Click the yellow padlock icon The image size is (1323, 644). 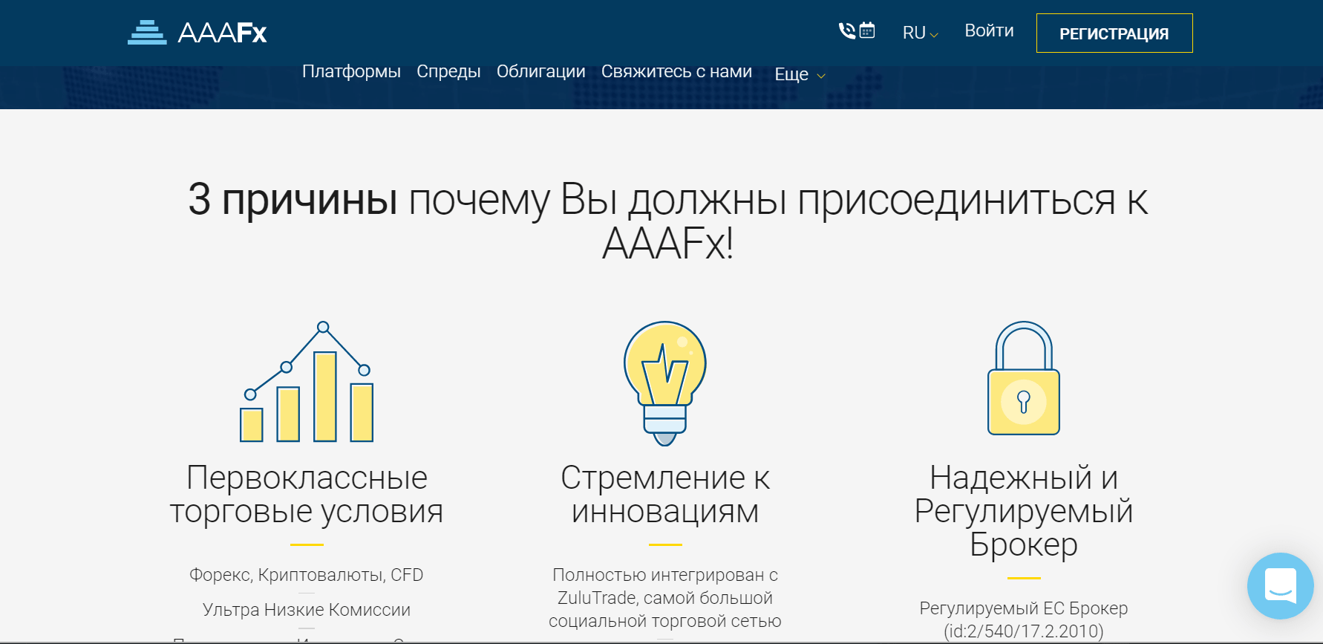tap(1023, 379)
